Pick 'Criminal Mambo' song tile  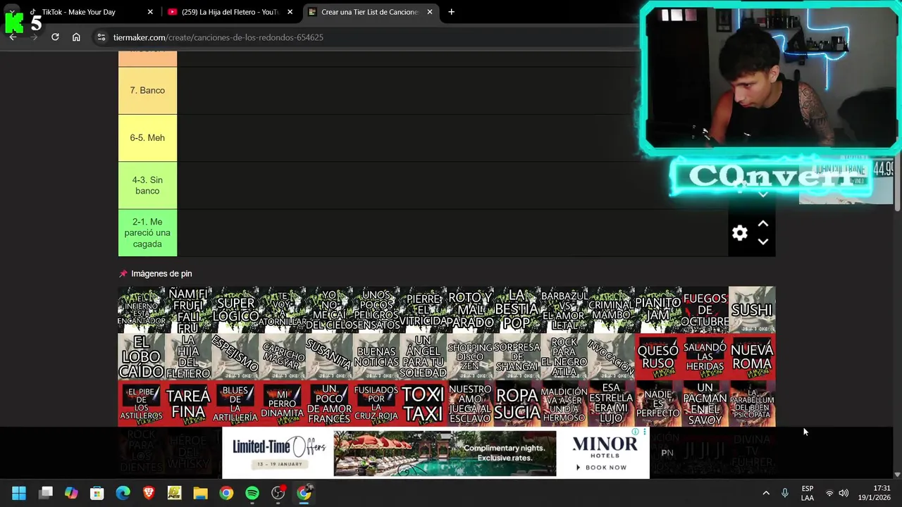click(611, 310)
